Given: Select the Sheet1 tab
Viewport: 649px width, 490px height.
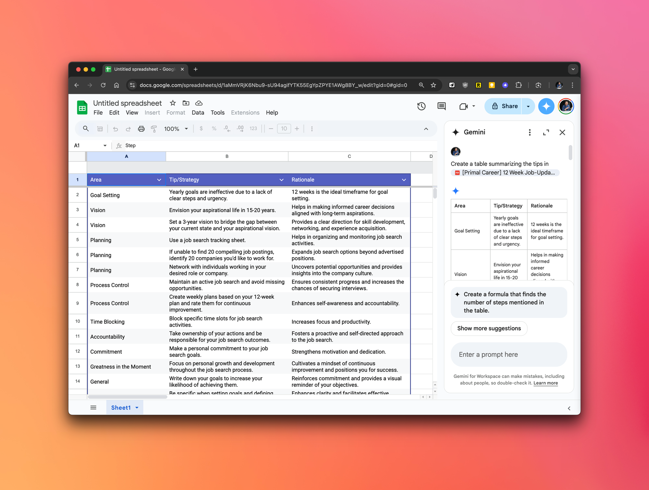Looking at the screenshot, I should pos(121,408).
